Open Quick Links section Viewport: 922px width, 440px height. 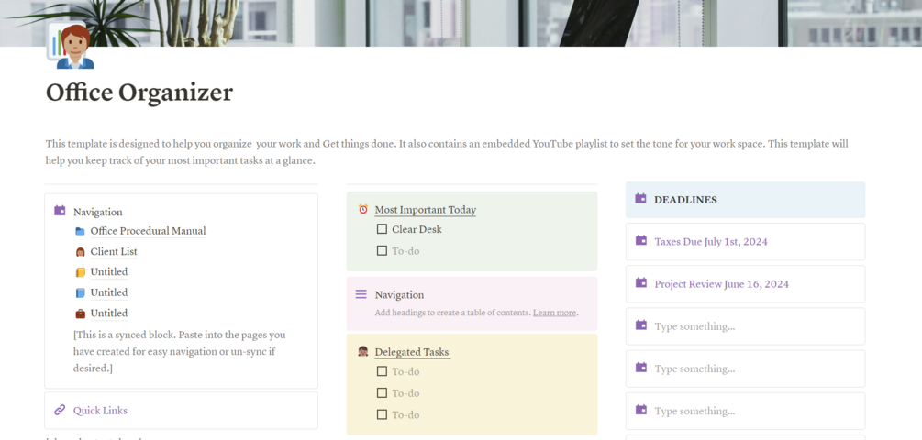(100, 411)
